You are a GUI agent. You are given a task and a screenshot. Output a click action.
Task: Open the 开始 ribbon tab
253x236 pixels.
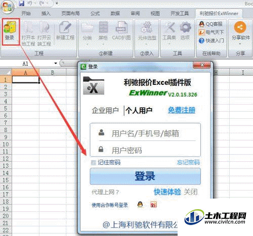point(26,14)
